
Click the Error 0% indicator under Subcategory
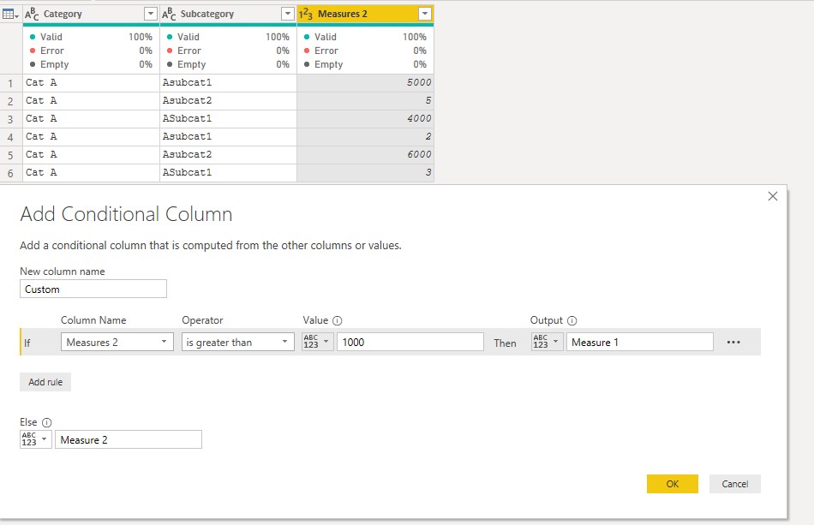click(228, 51)
